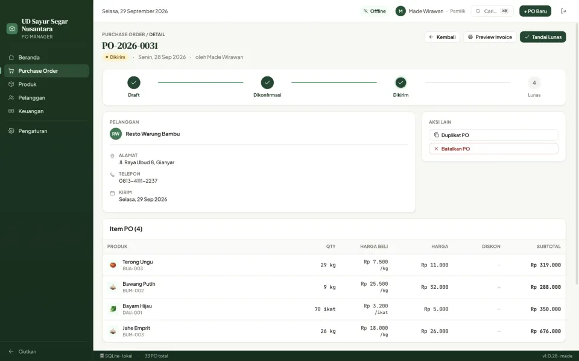Click the Bayam Hijau product icon
Viewport: 579px width, 361px height.
pyautogui.click(x=113, y=309)
